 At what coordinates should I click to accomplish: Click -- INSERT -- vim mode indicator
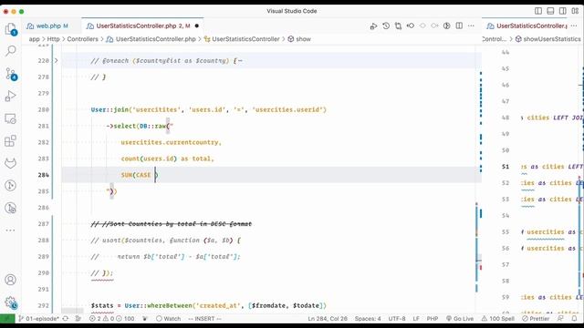pyautogui.click(x=204, y=319)
